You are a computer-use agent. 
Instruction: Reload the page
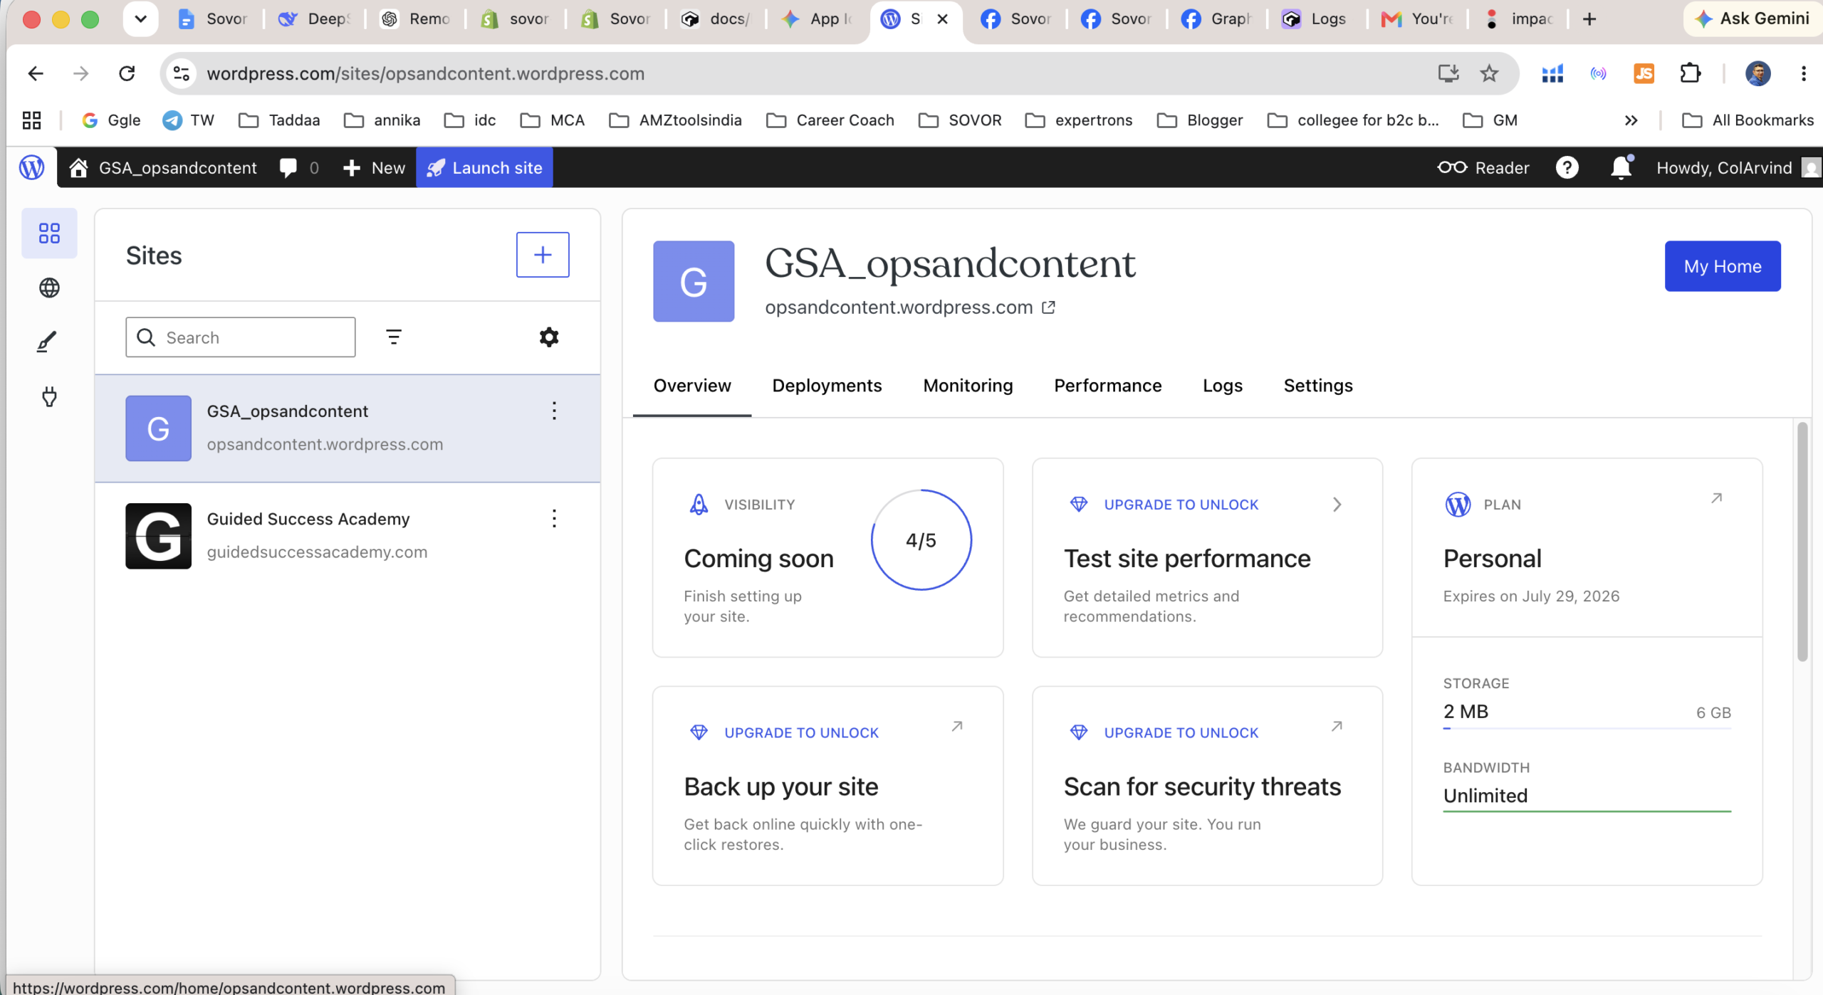127,73
